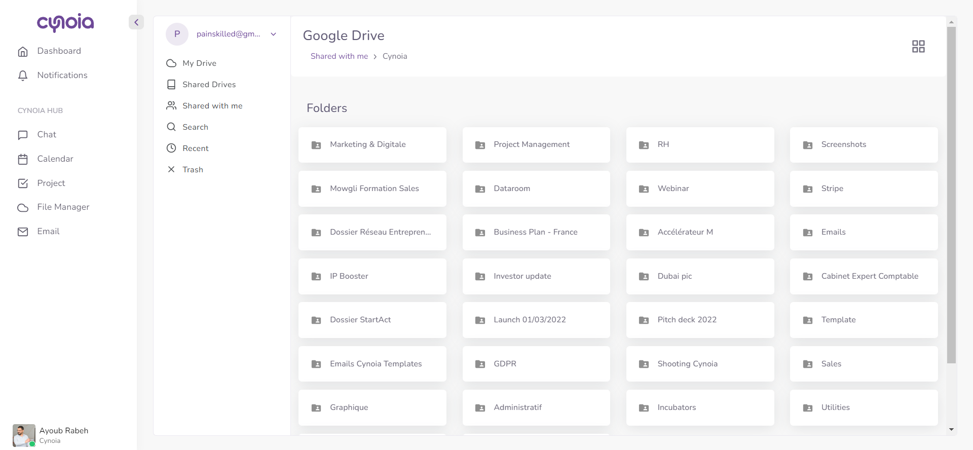Click the Recent clock icon
This screenshot has height=450, width=973.
tap(171, 148)
